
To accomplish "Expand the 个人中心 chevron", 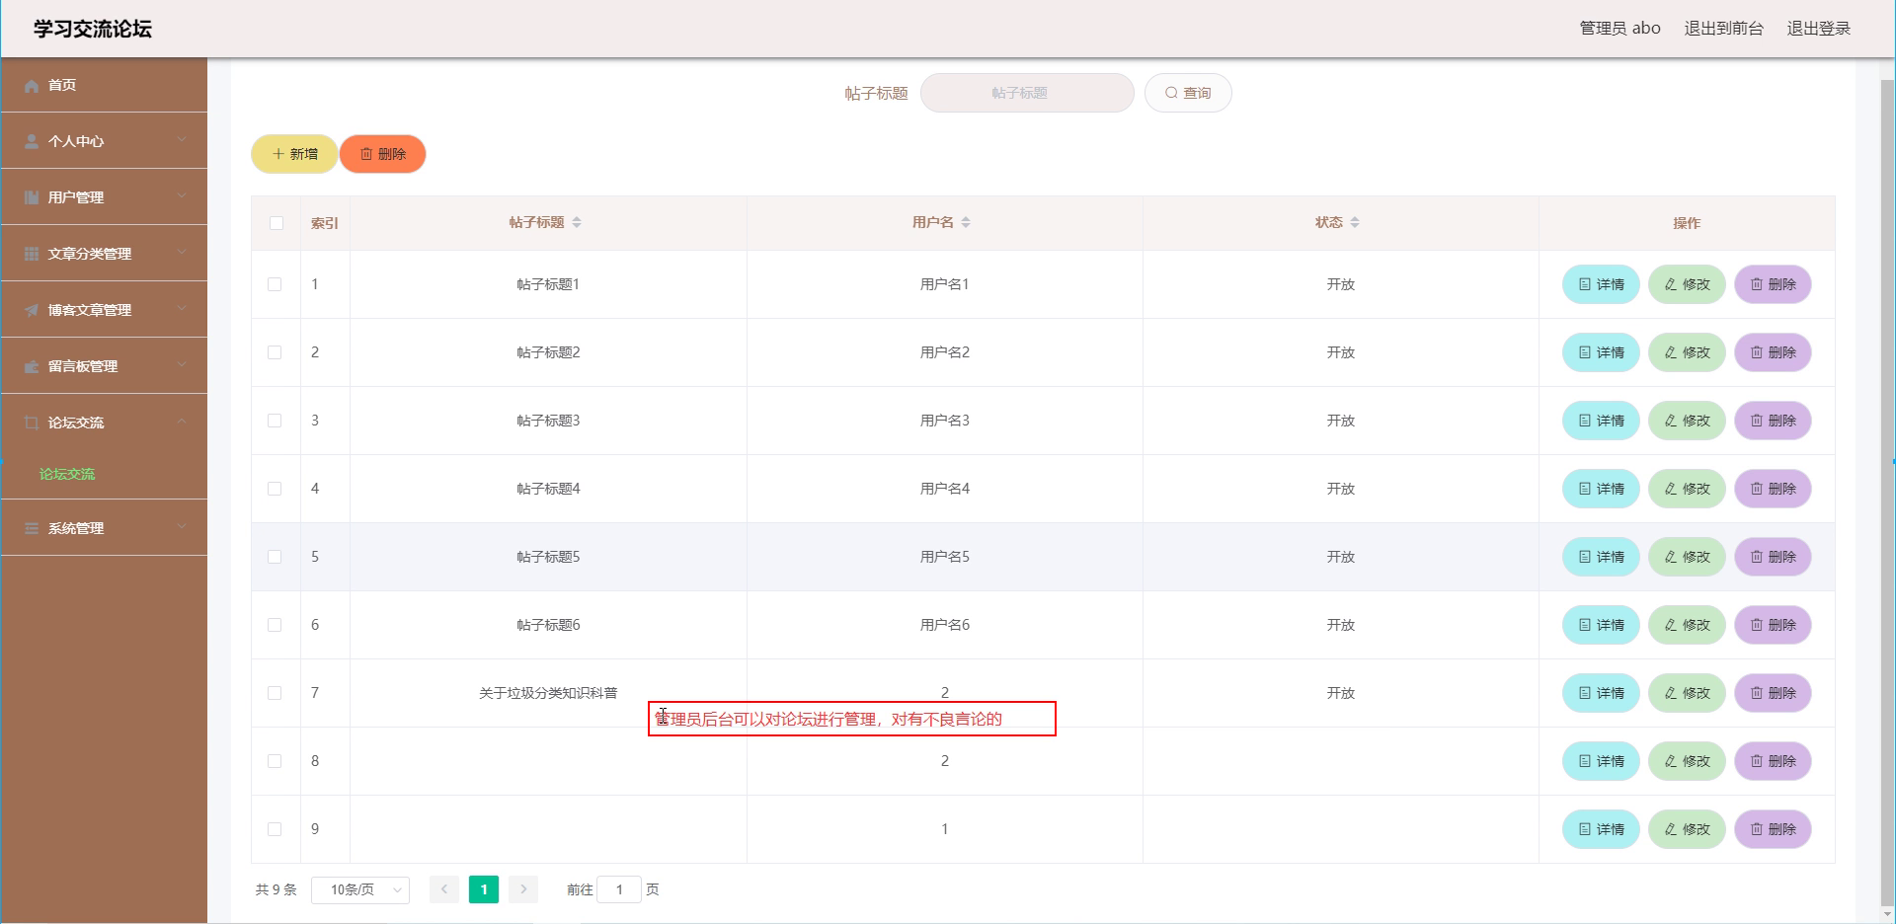I will pos(182,140).
